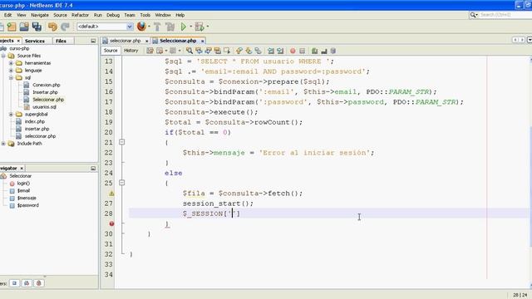Select the Firefox browser icon

[x=141, y=27]
